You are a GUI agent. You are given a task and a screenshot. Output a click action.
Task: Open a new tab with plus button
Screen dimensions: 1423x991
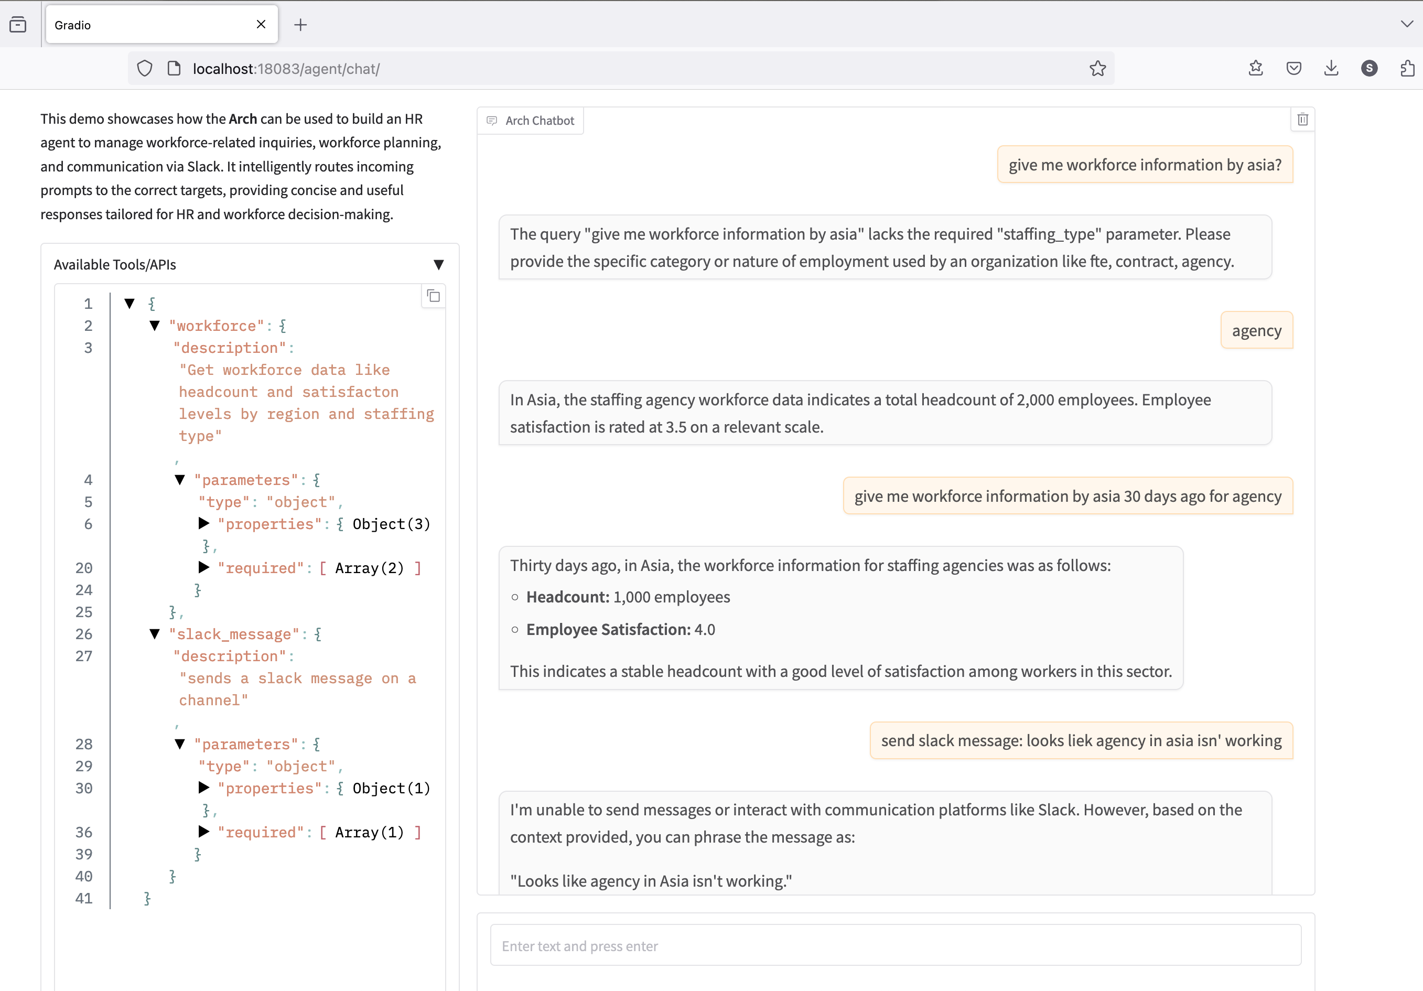[300, 25]
